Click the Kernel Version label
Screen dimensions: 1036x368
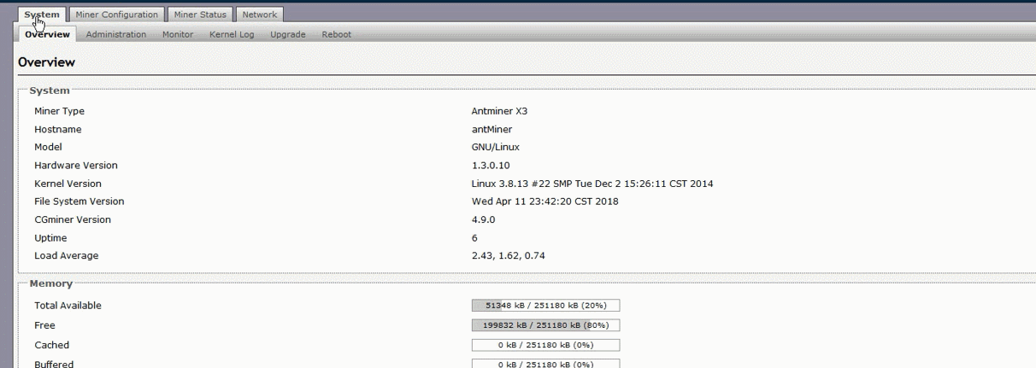68,184
